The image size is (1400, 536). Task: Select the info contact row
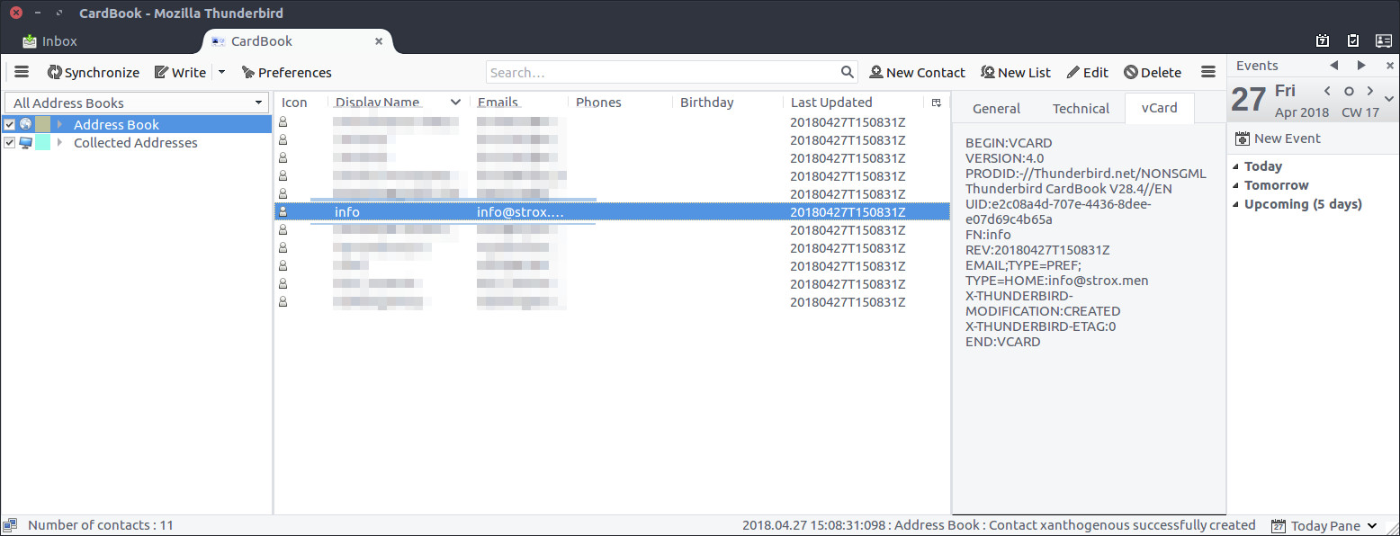point(612,211)
